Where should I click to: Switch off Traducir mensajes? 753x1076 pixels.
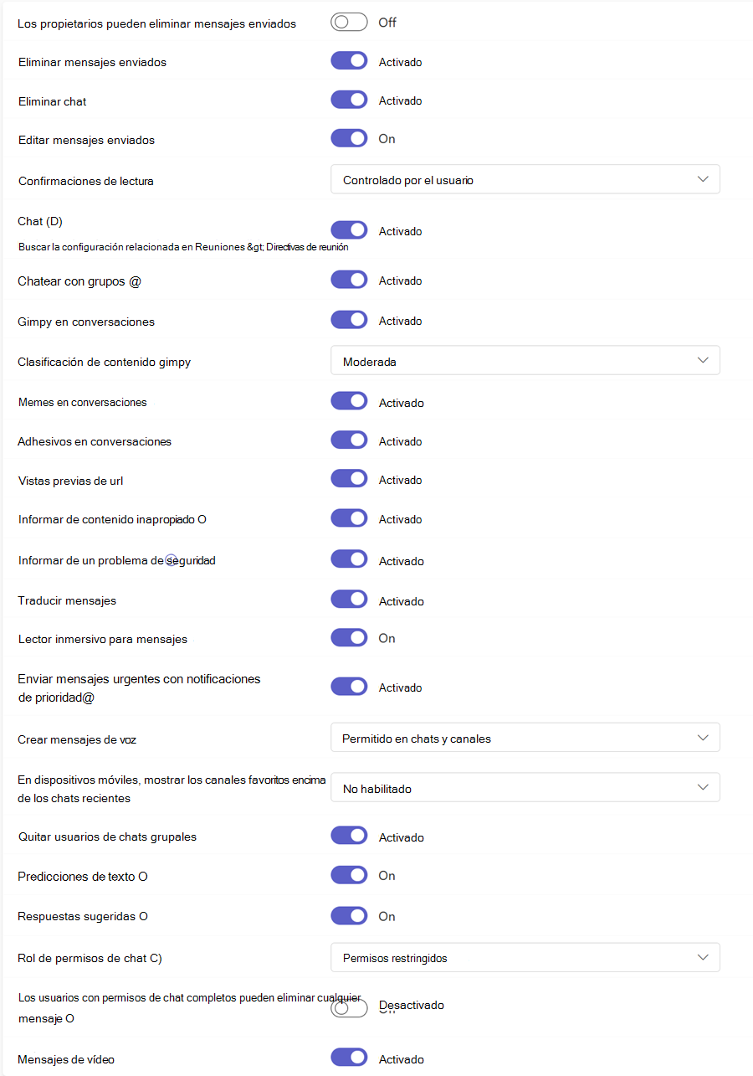point(349,600)
